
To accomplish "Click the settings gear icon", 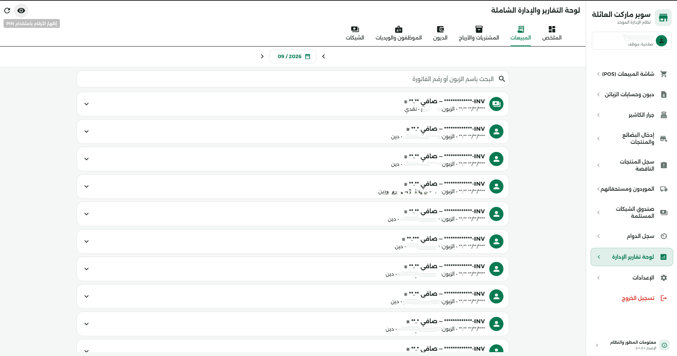I will 664,278.
